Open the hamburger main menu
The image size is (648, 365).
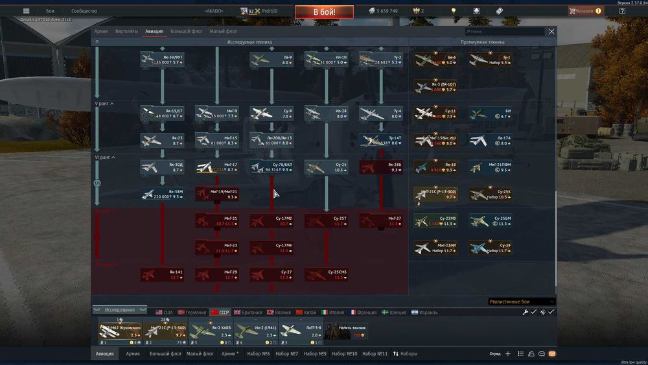click(x=26, y=11)
